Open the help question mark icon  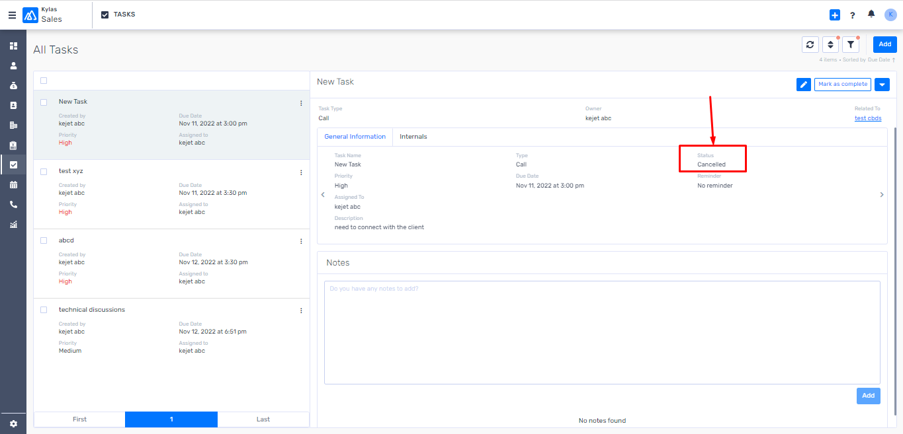tap(853, 15)
